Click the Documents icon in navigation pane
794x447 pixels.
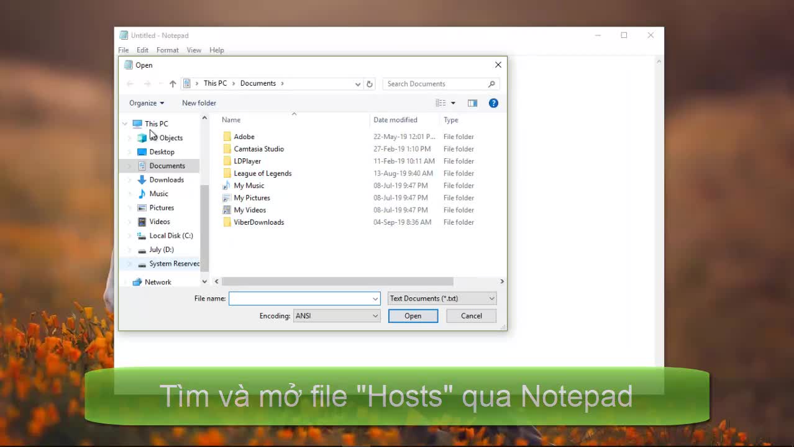point(142,166)
